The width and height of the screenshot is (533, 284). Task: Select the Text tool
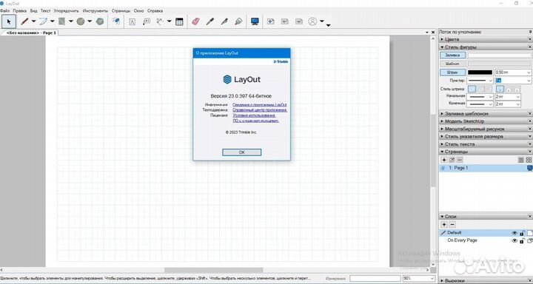click(133, 21)
